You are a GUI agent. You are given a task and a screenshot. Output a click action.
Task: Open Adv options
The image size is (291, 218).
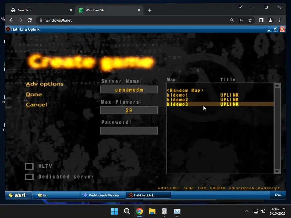point(45,84)
